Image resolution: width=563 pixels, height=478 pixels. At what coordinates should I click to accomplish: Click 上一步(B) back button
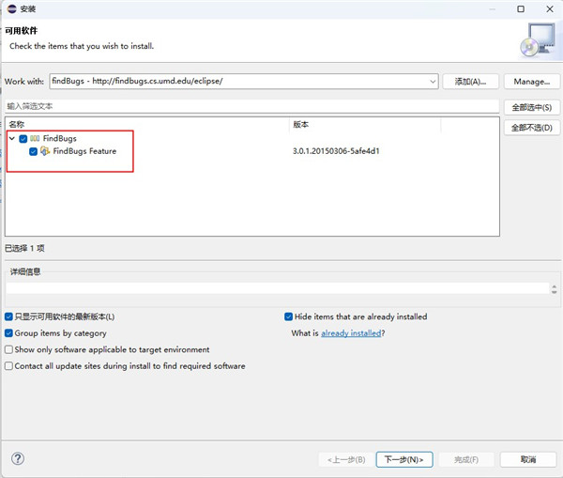point(346,459)
